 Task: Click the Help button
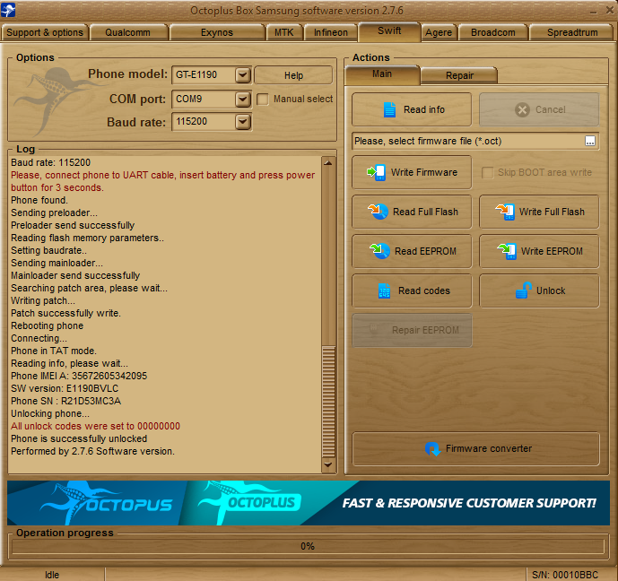pyautogui.click(x=293, y=75)
